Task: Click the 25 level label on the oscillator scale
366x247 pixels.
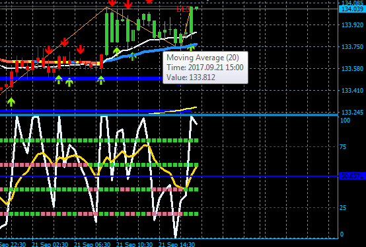Action: [x=343, y=208]
